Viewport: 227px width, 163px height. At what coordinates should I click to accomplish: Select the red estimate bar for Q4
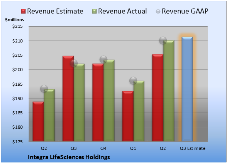coord(98,102)
